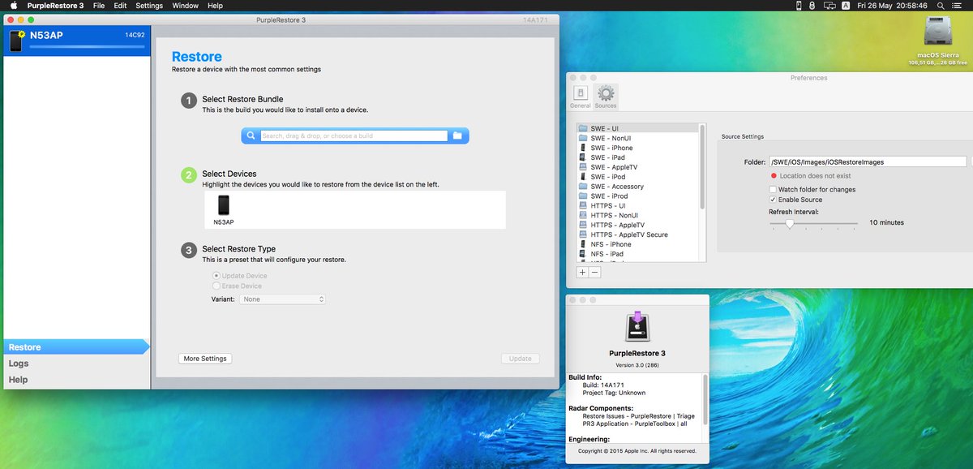Uncheck Enable Source
973x469 pixels.
tap(773, 200)
